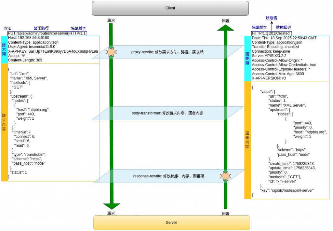Screen dimensions: 333x231
Task: Click the star marker on the proxy-rewrite plane
Action: (x=111, y=52)
